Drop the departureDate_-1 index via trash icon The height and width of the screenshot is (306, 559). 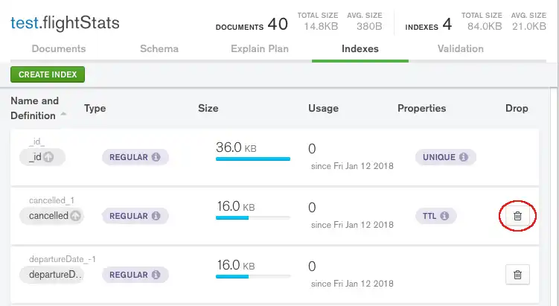(517, 275)
